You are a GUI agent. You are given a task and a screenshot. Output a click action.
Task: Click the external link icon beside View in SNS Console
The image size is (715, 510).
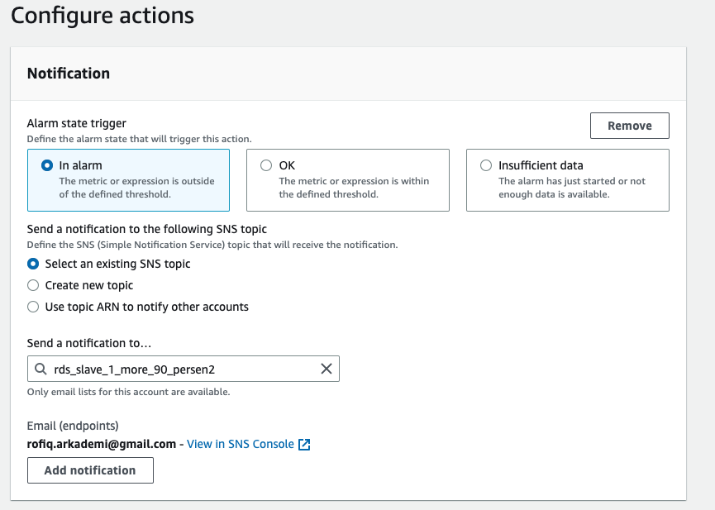[x=304, y=445]
